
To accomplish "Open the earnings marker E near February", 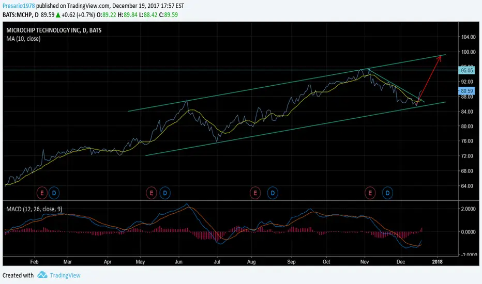I will 42,193.
